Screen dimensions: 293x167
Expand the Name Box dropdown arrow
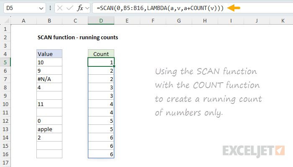(x=40, y=8)
